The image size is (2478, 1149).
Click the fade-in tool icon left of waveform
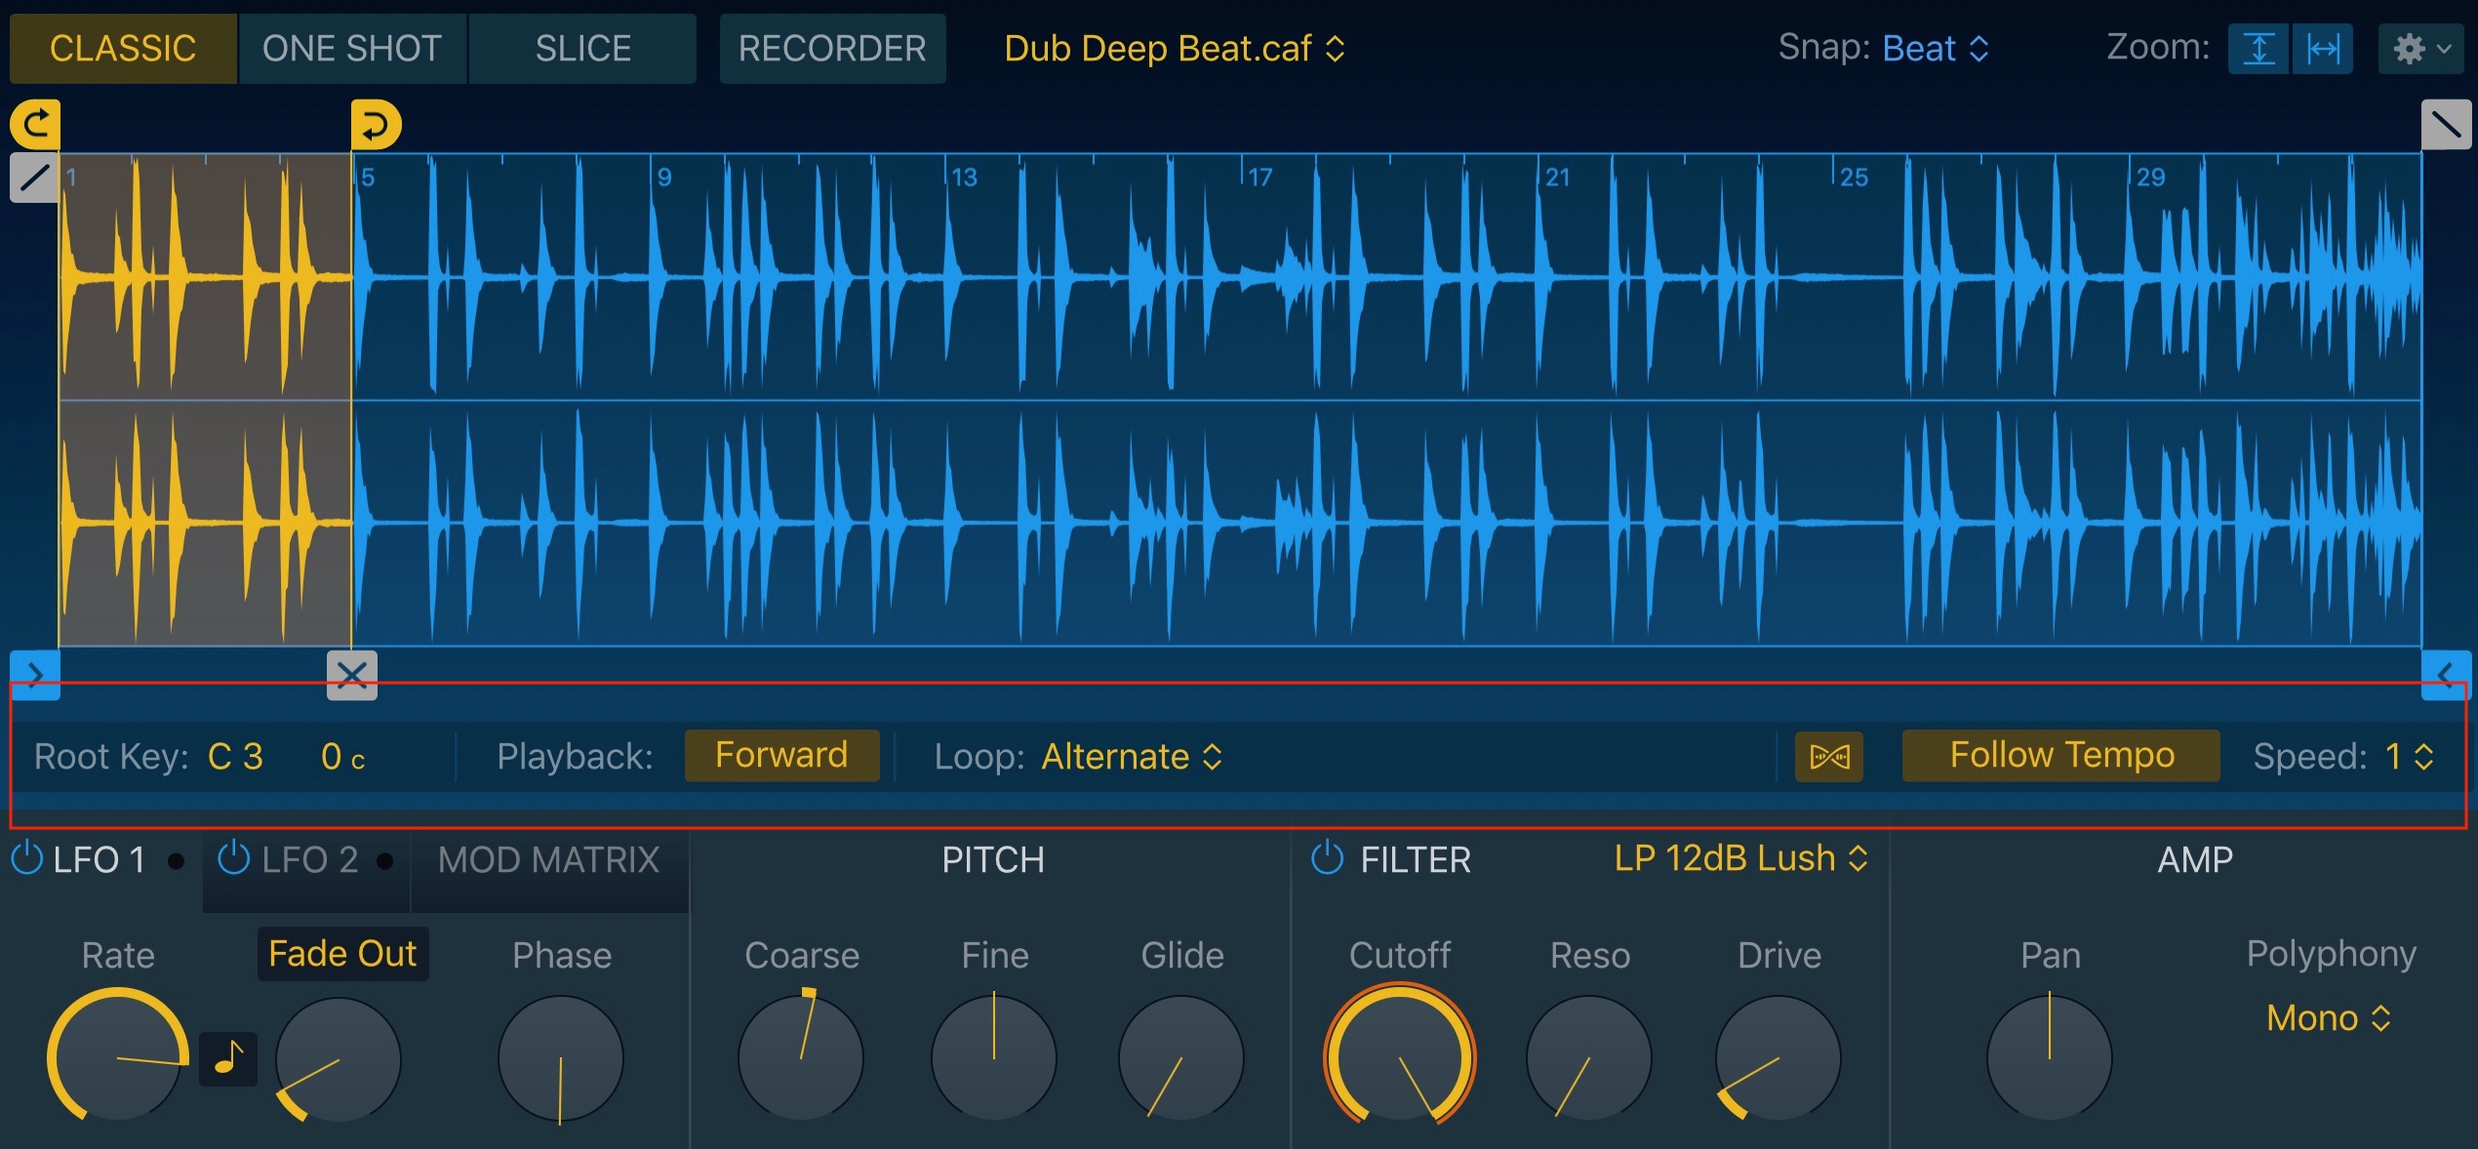coord(35,178)
